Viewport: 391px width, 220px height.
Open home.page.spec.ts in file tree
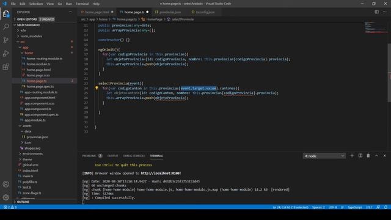point(40,87)
